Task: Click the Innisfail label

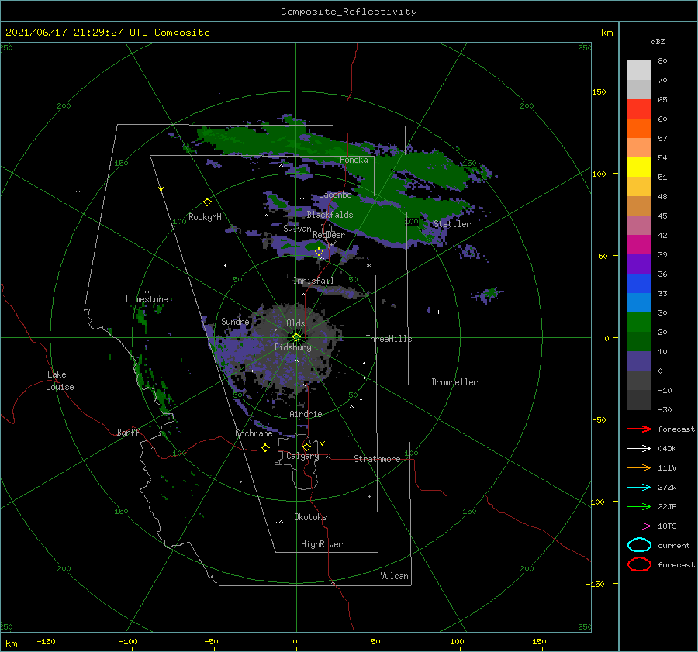Action: pos(313,281)
